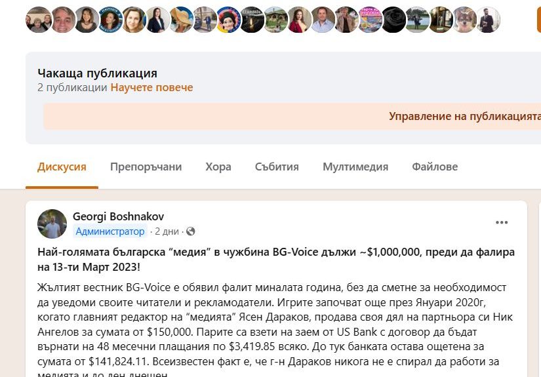Click the Научете повече link
This screenshot has height=377, width=541.
[x=151, y=87]
